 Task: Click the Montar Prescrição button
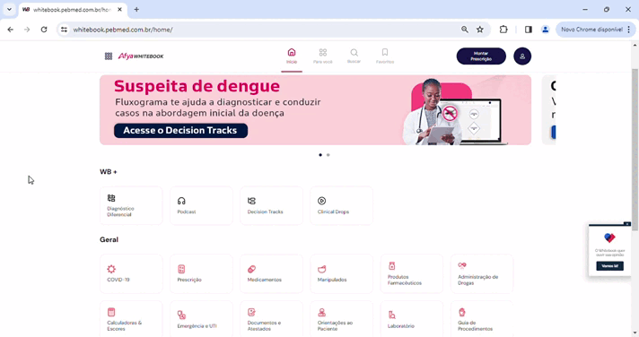[481, 56]
